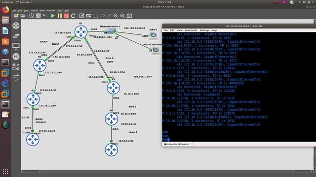
Task: Open Konsole Settings menu
Action: pyautogui.click(x=204, y=30)
